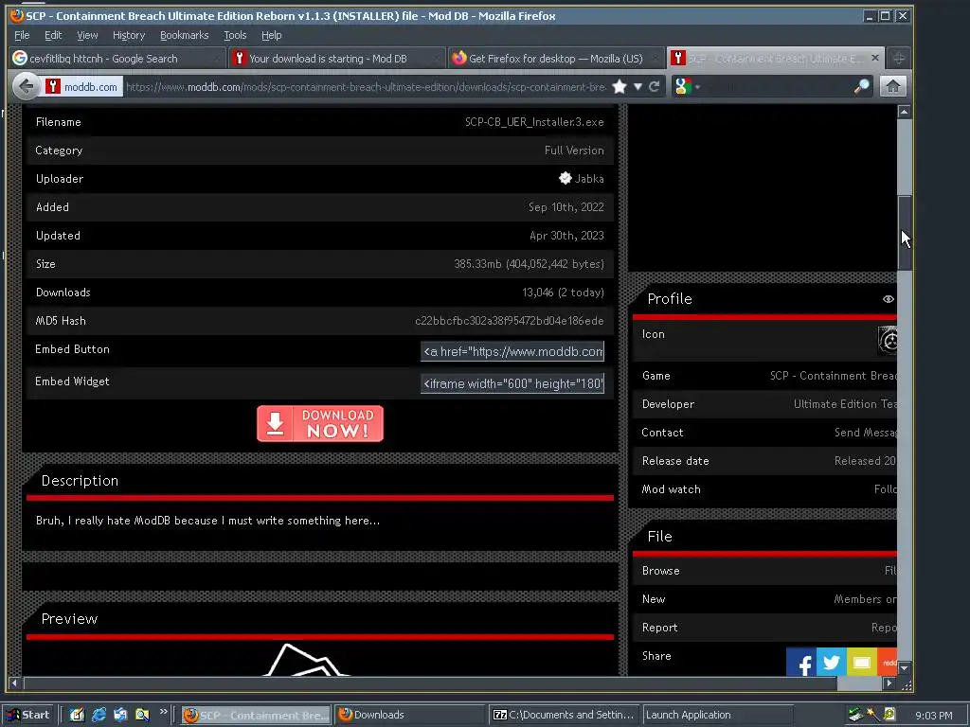Click the horizontal scrollbar left arrow

[x=15, y=683]
